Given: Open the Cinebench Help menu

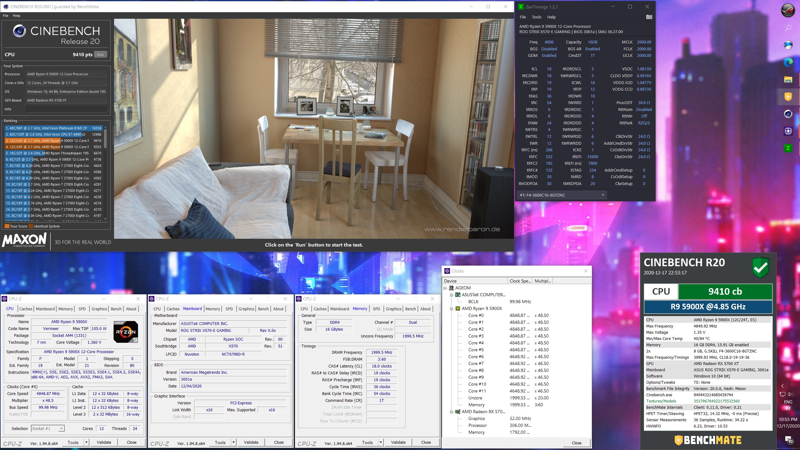Looking at the screenshot, I should click(17, 16).
